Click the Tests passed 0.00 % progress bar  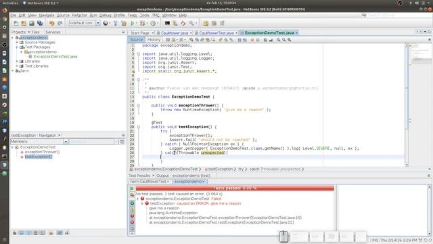coord(235,188)
